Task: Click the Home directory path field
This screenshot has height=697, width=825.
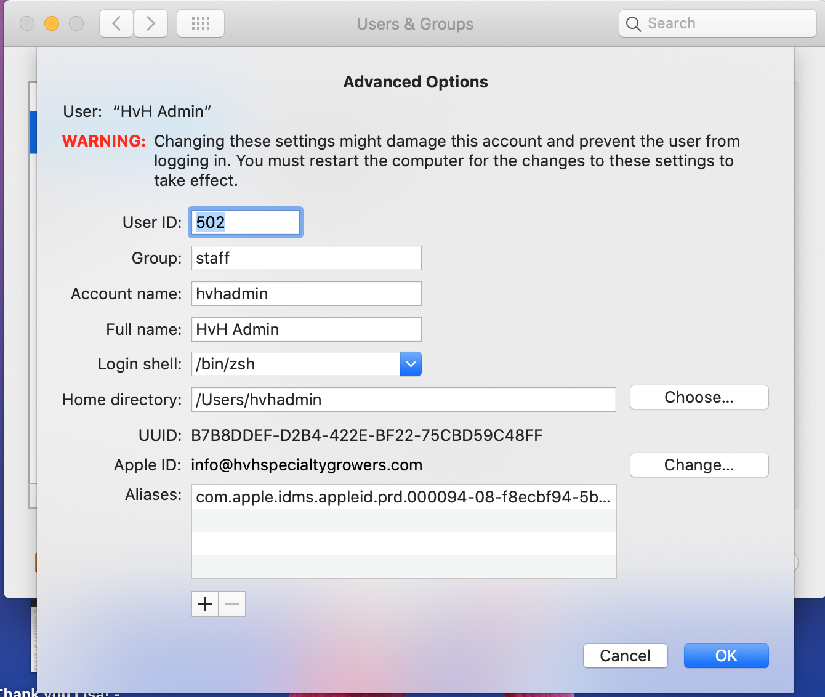Action: click(x=403, y=400)
